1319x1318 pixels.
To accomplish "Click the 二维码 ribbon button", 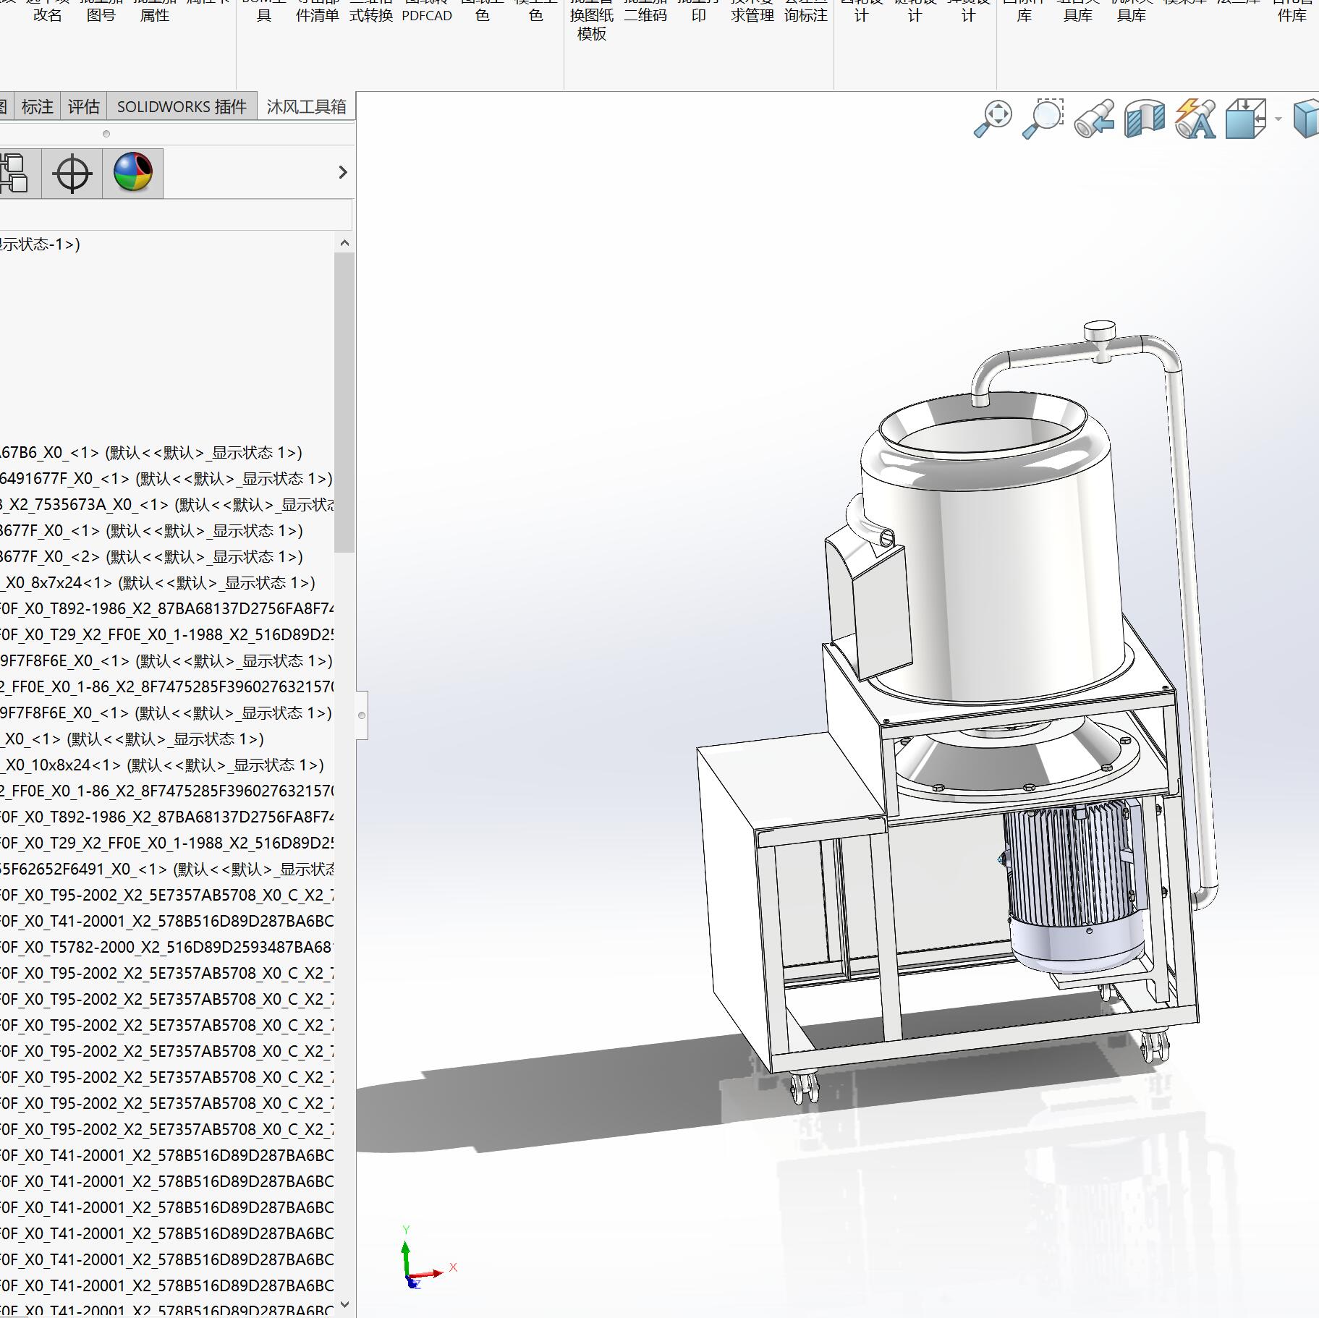I will click(645, 11).
